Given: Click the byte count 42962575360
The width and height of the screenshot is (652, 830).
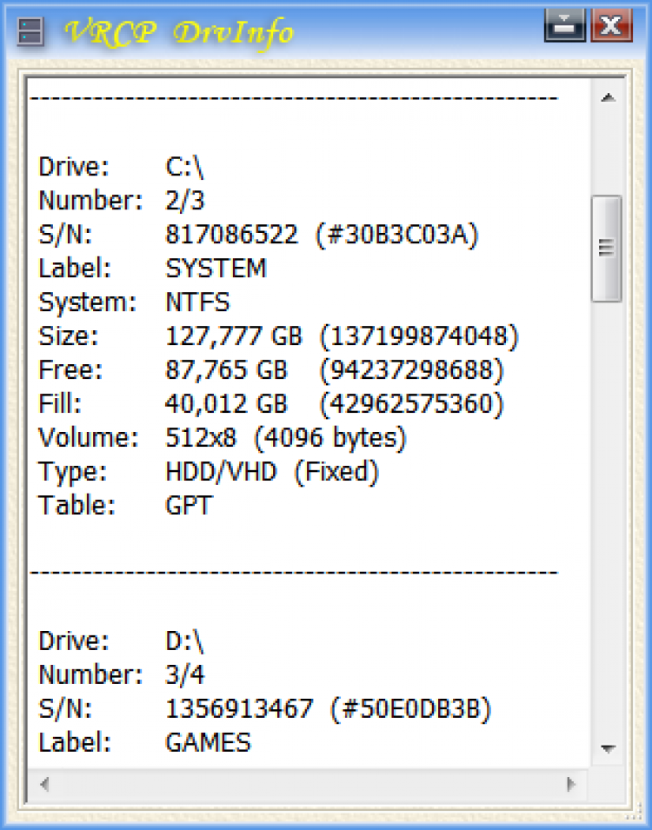Looking at the screenshot, I should pos(411,404).
